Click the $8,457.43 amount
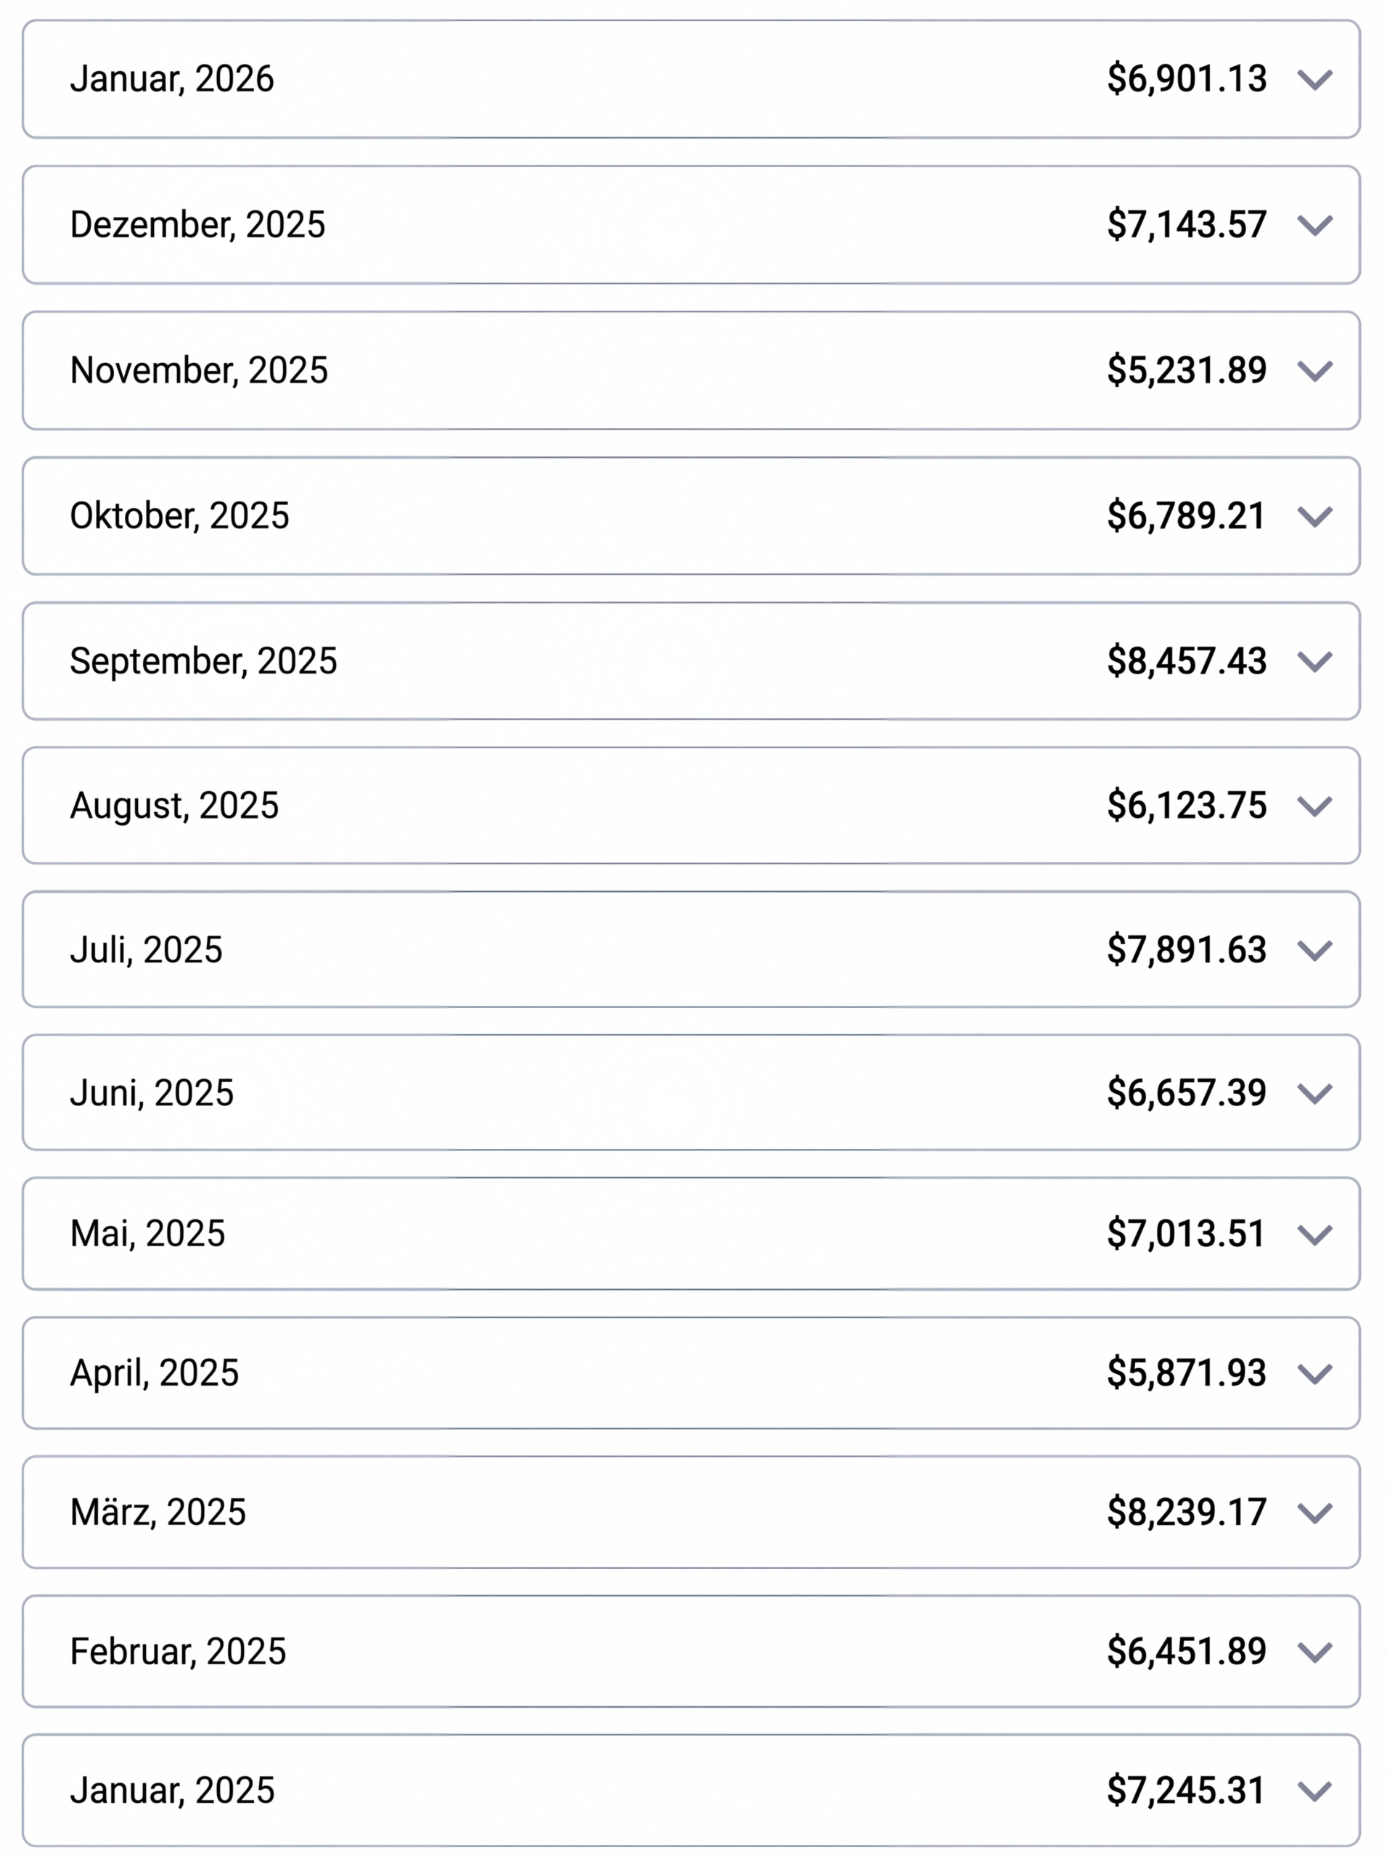 click(x=1185, y=660)
